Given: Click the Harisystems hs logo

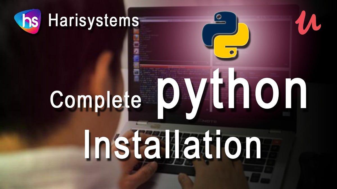Looking at the screenshot, I should pyautogui.click(x=27, y=20).
